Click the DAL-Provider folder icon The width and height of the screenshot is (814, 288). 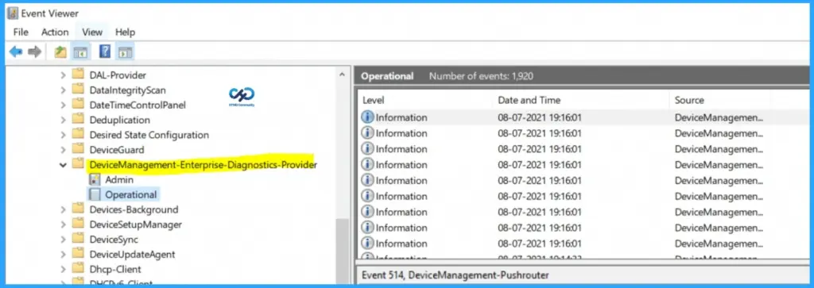point(78,75)
